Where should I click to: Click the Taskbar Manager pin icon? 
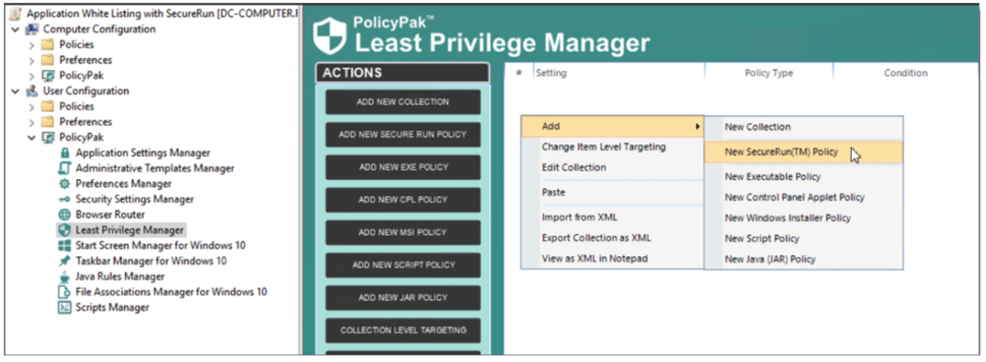tap(64, 261)
